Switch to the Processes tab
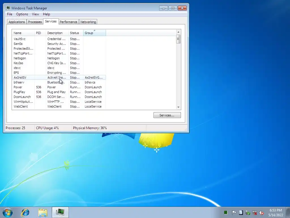This screenshot has height=218, width=290. coord(35,22)
